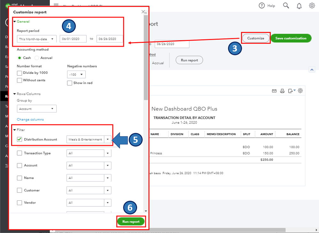Open report settings gear icon
Image resolution: width=319 pixels, height=233 pixels.
click(300, 91)
